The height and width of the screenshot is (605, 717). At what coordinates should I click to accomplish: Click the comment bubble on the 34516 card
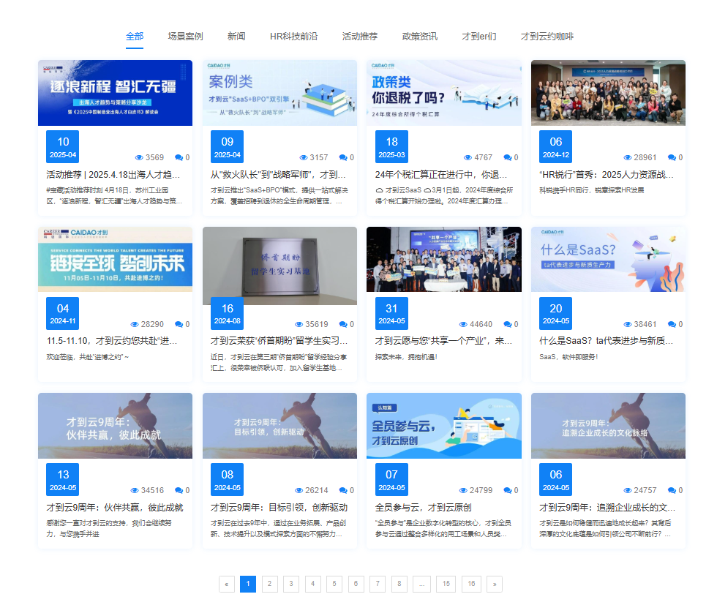179,491
